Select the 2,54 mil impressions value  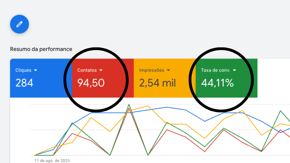coord(157,83)
